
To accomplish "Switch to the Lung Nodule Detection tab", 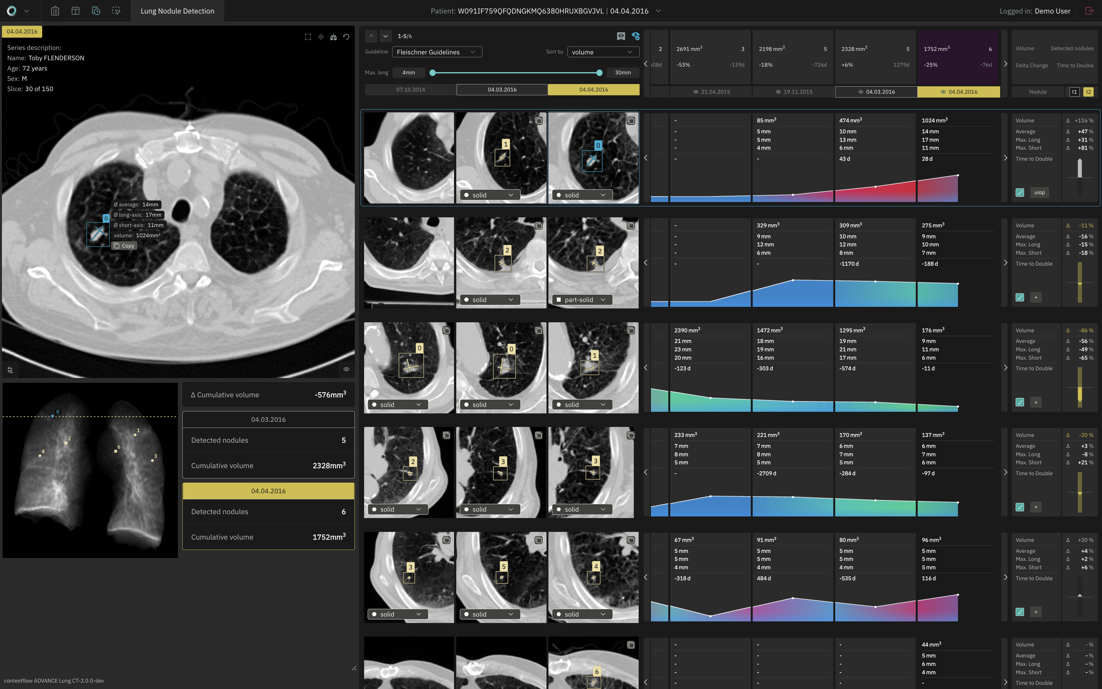I will pos(177,11).
